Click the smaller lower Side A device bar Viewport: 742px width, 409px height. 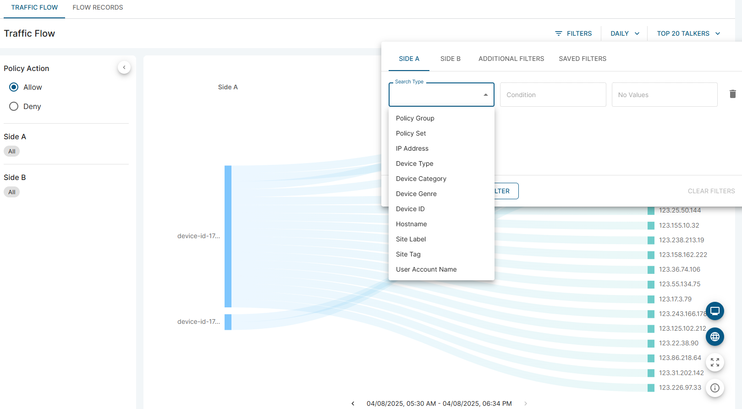tap(228, 322)
